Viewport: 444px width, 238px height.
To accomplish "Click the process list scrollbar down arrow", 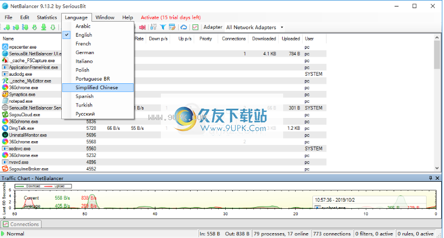I will [x=436, y=168].
